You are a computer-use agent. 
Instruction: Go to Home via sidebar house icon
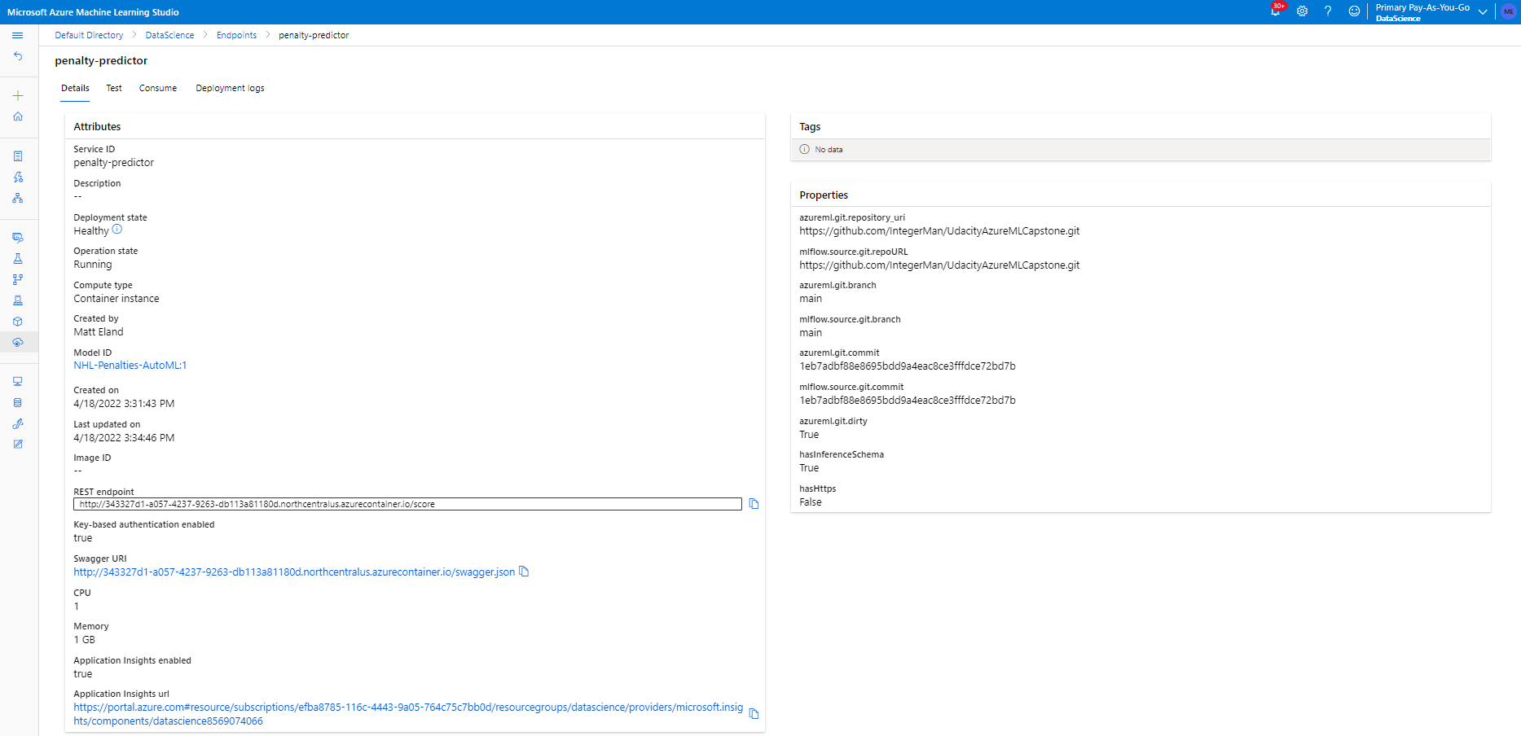tap(17, 116)
